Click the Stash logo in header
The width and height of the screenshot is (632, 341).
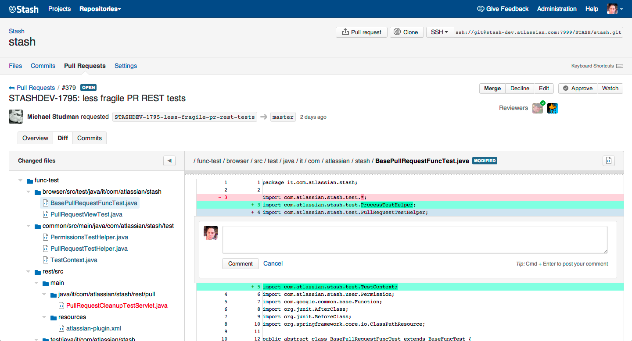point(24,9)
